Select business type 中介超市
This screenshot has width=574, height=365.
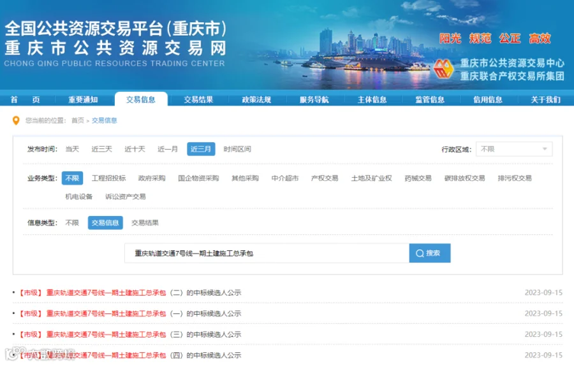(x=285, y=178)
